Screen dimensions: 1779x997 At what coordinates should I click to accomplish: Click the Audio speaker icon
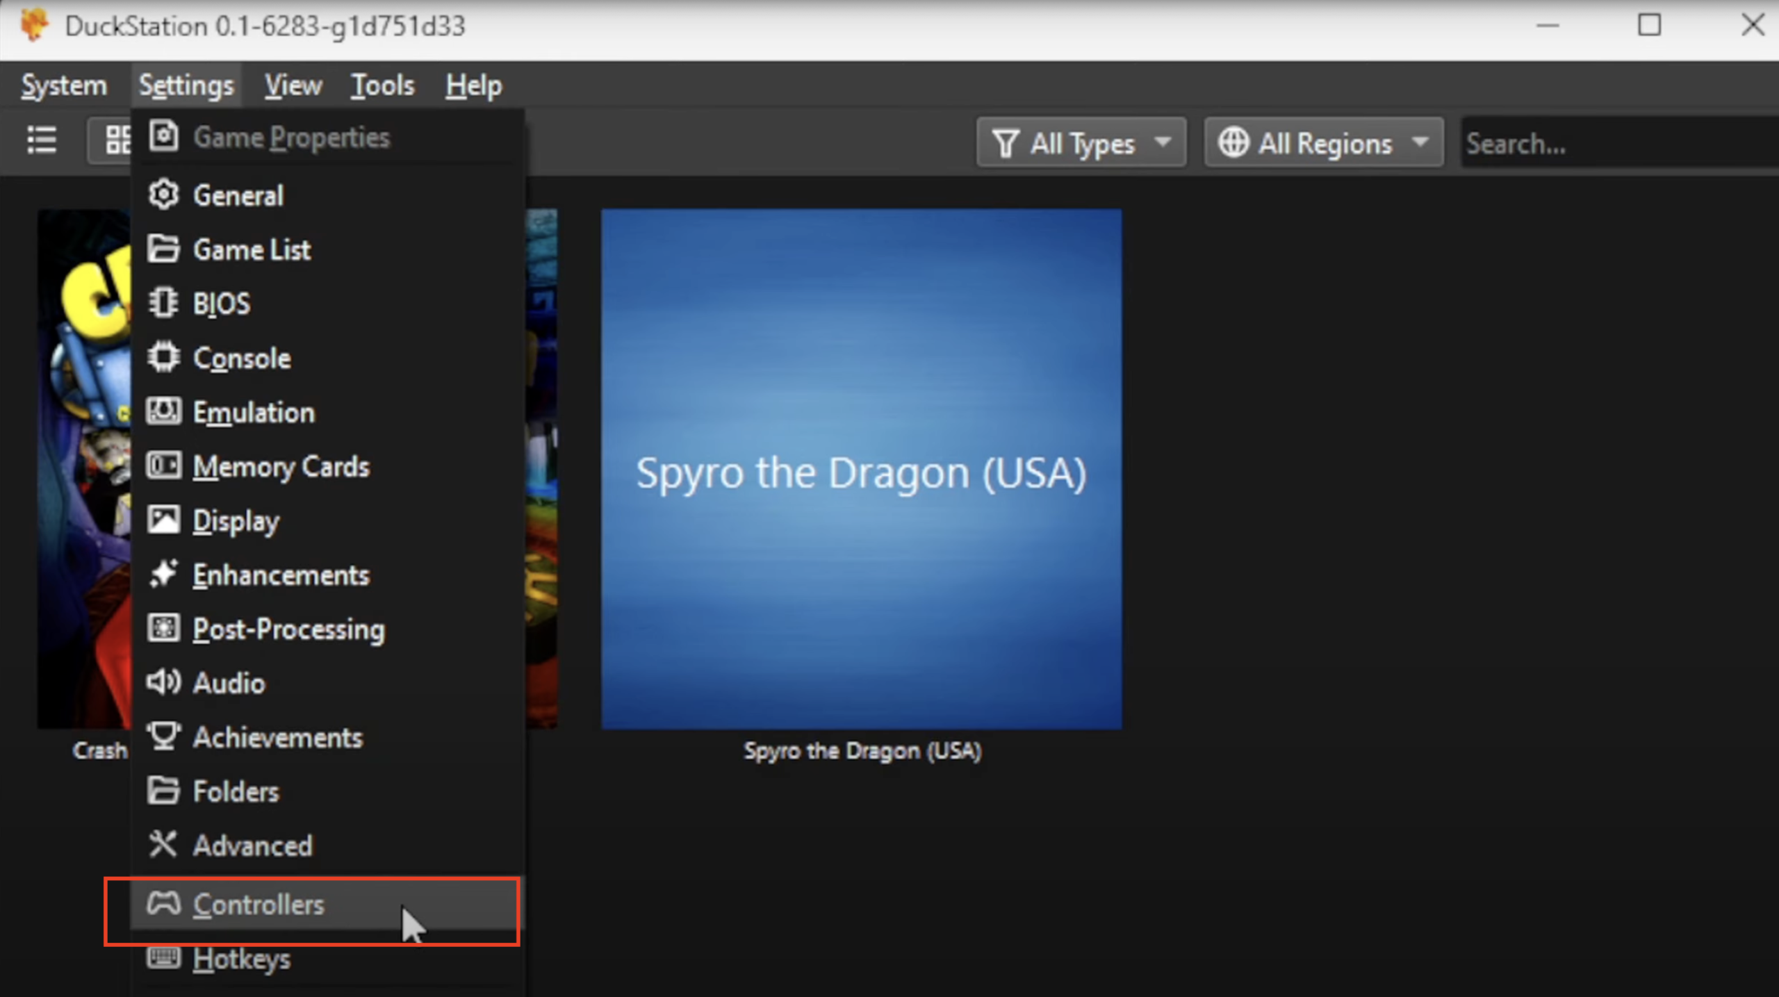click(164, 682)
